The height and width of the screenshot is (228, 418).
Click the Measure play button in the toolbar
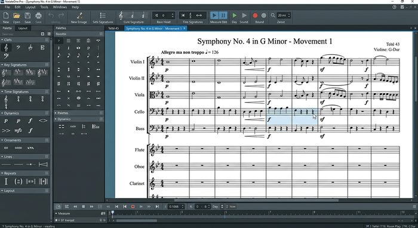click(x=214, y=16)
